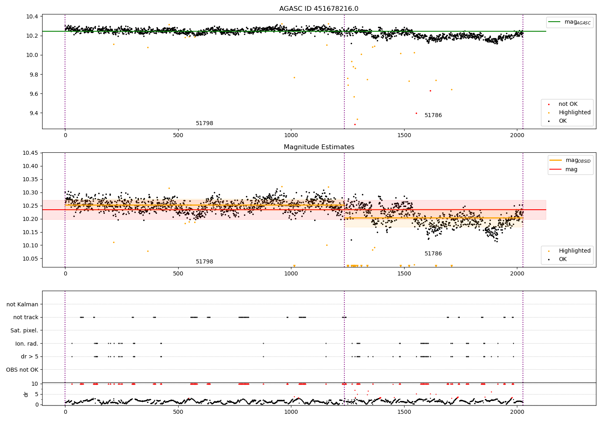Click the 51798 OBSID label in top plot

pyautogui.click(x=204, y=123)
